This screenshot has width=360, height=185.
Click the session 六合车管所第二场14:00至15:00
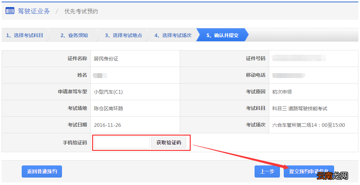pos(308,125)
